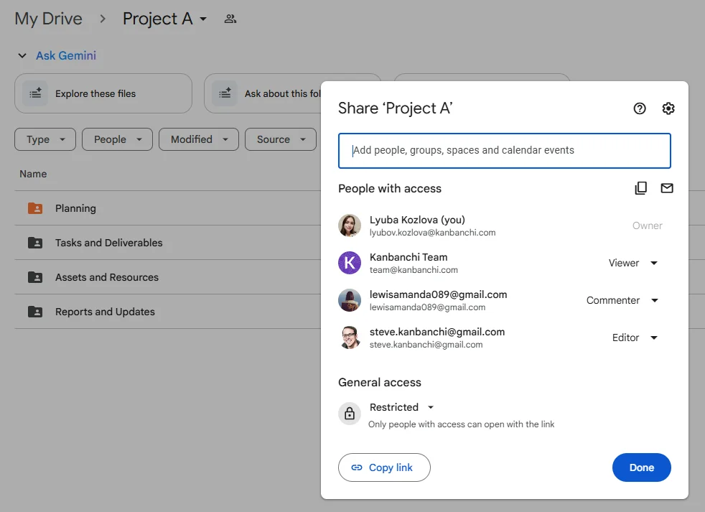Open the Commenter role dropdown for lewisamanda089

point(622,300)
